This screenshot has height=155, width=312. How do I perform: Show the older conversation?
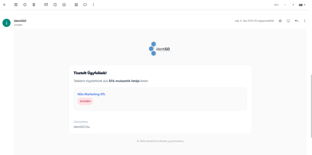point(293,5)
